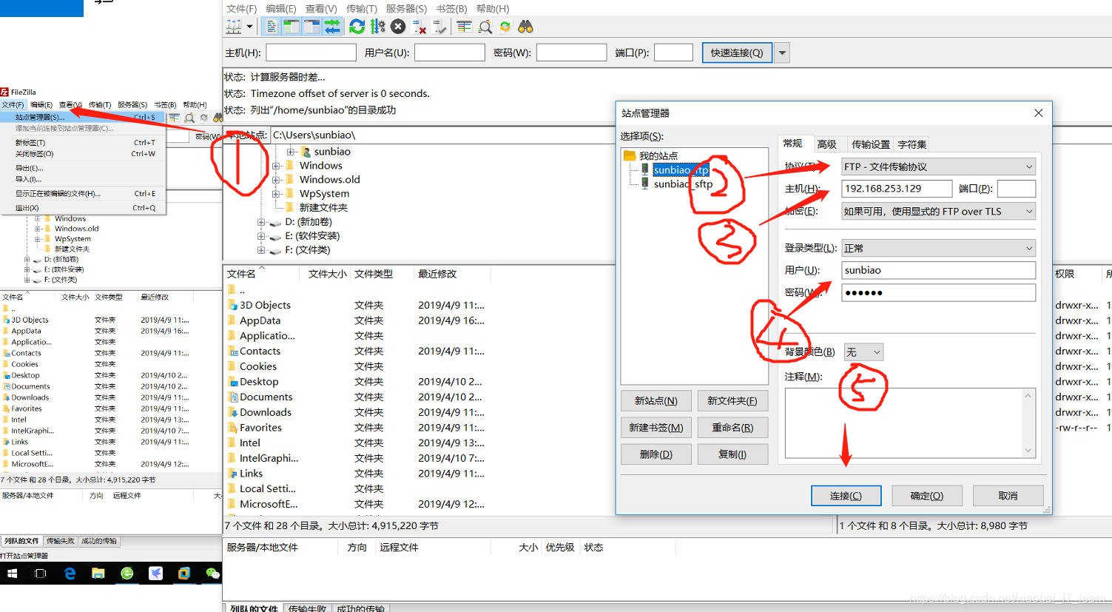This screenshot has height=612, width=1112.
Task: Expand Windows.old folder in large local tree
Action: [x=275, y=180]
